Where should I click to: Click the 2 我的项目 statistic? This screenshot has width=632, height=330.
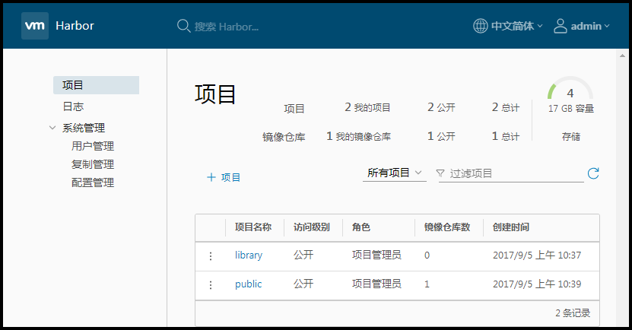pyautogui.click(x=367, y=107)
